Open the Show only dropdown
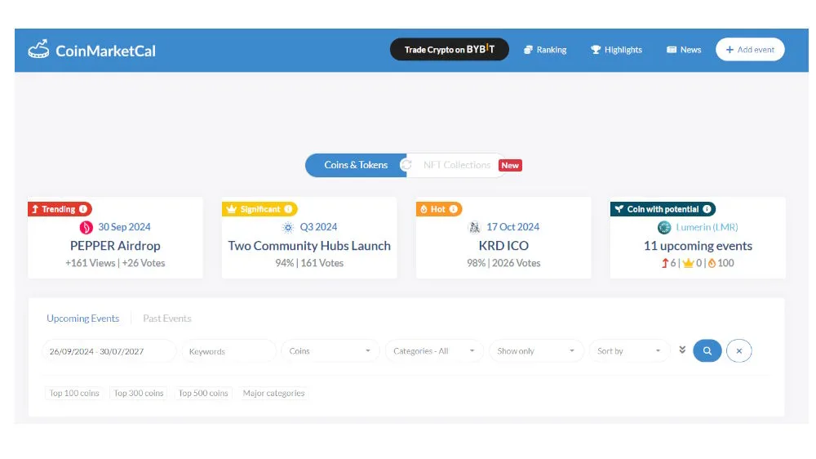The height and width of the screenshot is (459, 816). [x=536, y=351]
